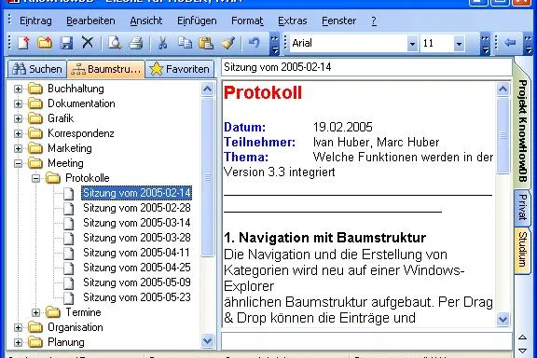Open the Einfügen menu

[197, 21]
